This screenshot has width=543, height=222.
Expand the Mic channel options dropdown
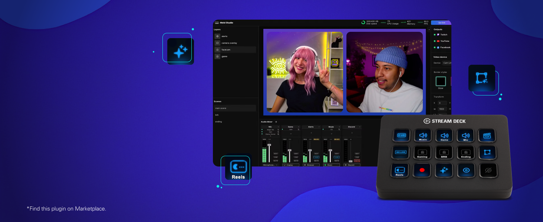(279, 127)
